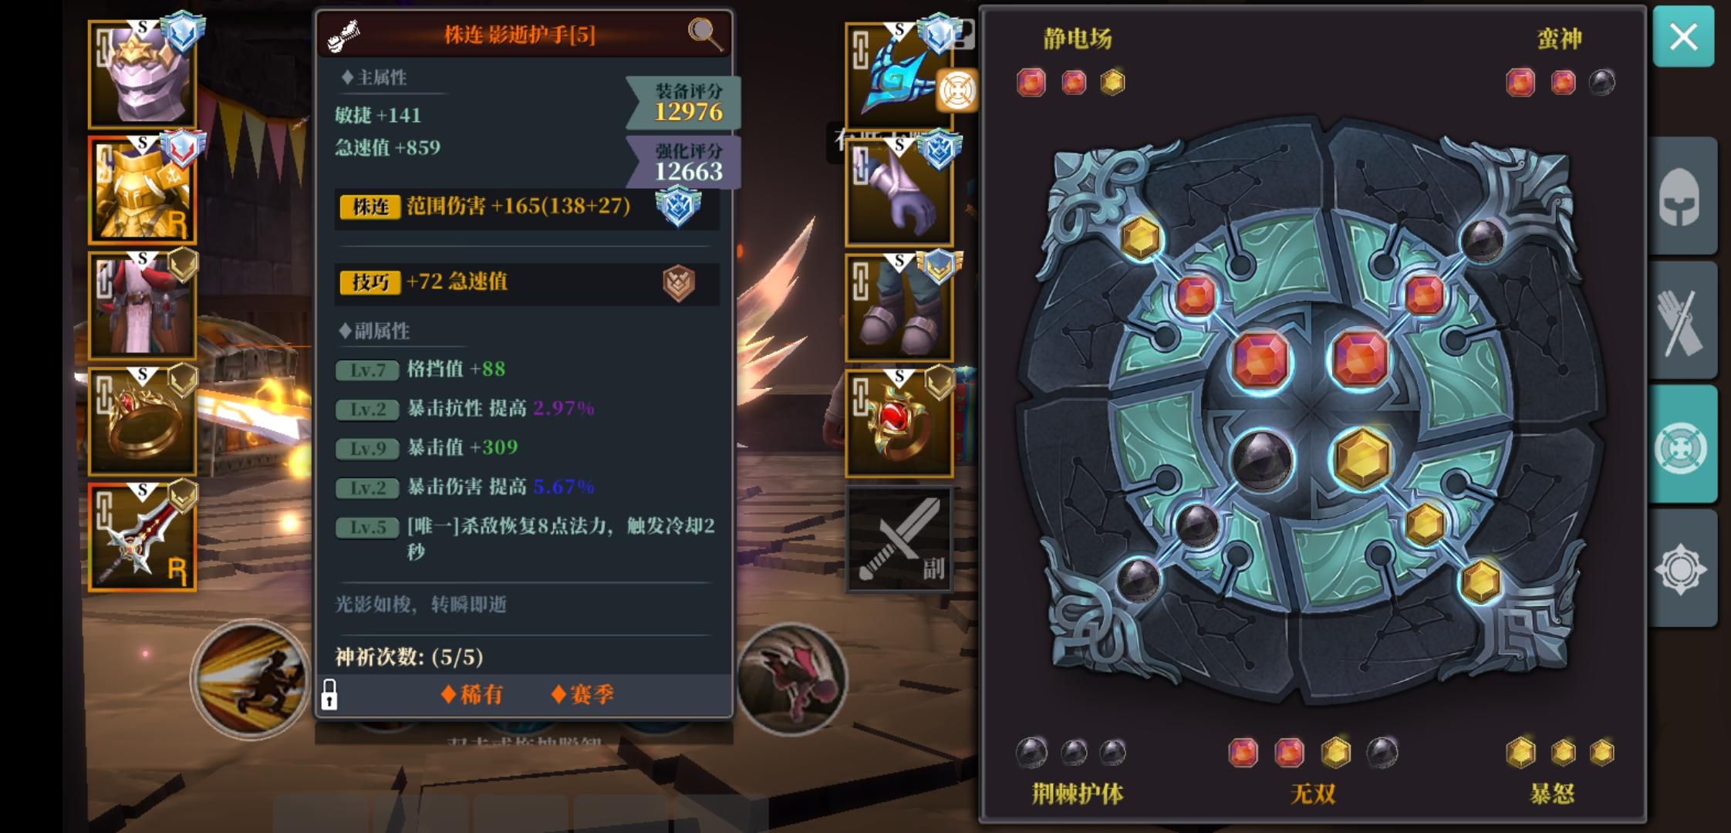Choose the gold ring equipment slot
The width and height of the screenshot is (1731, 833).
tap(142, 421)
